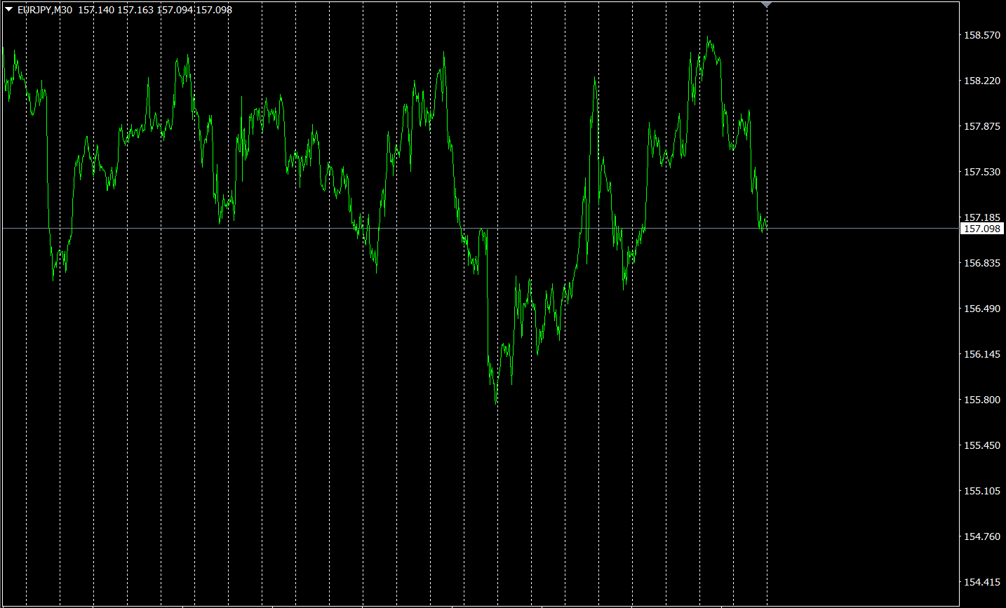Click the chart shift triangle marker
1006x608 pixels.
[x=767, y=4]
